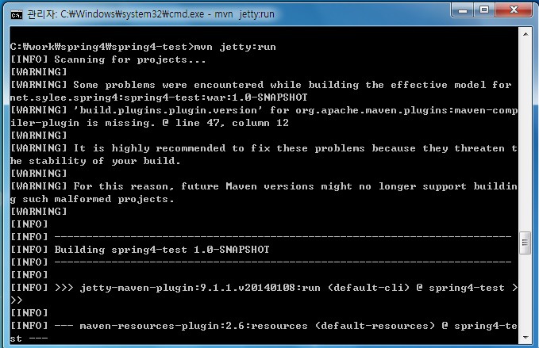This screenshot has width=539, height=348.
Task: Close the mvn jetty:run console window
Action: tap(514, 10)
